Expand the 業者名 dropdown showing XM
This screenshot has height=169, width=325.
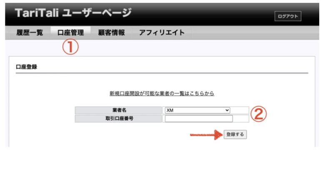pyautogui.click(x=197, y=110)
